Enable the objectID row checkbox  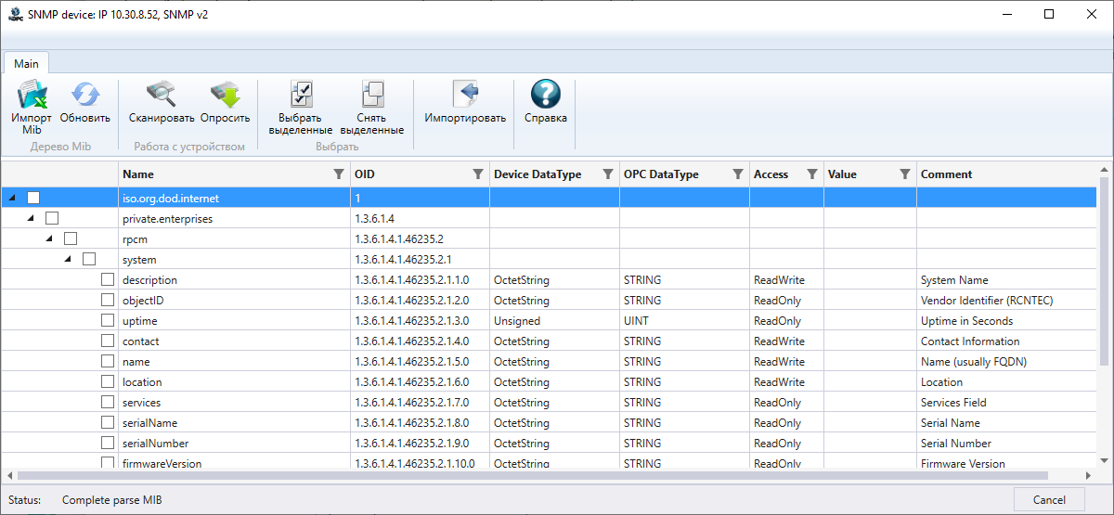click(108, 300)
